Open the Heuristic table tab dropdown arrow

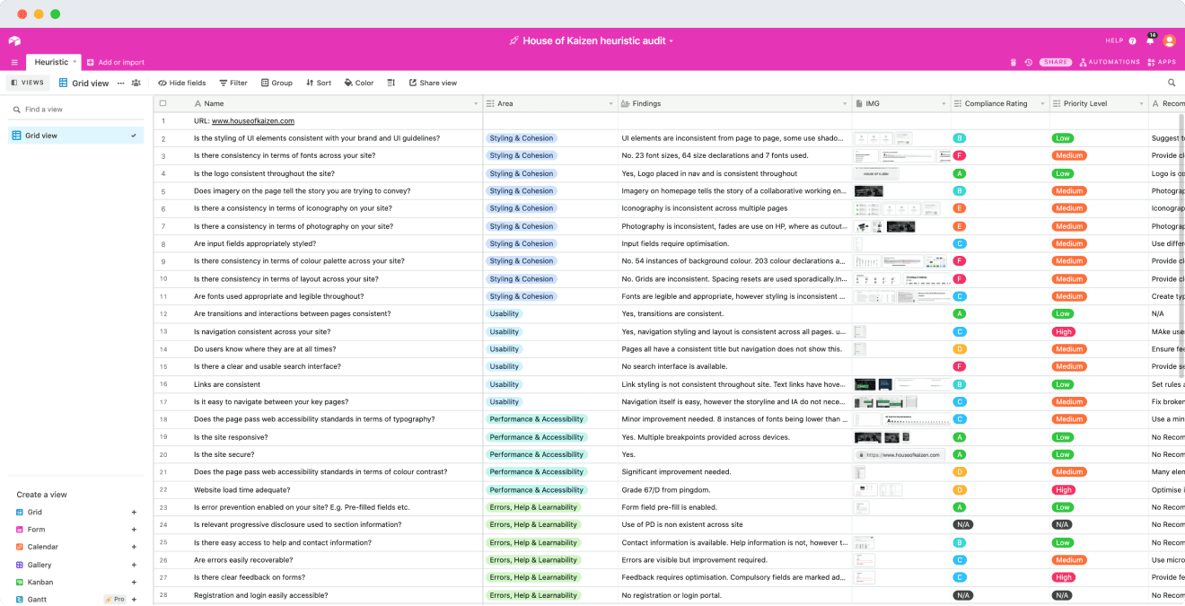pos(75,62)
